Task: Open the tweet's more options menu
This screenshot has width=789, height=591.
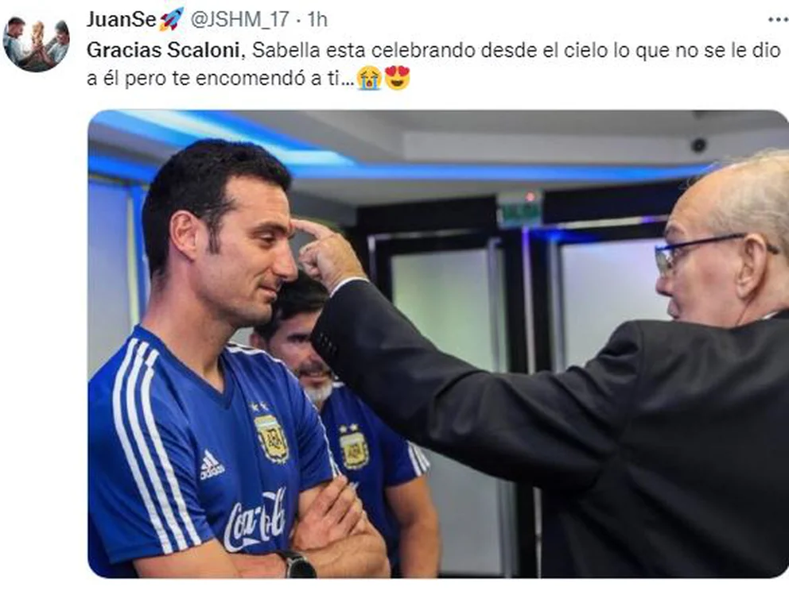Action: tap(778, 20)
